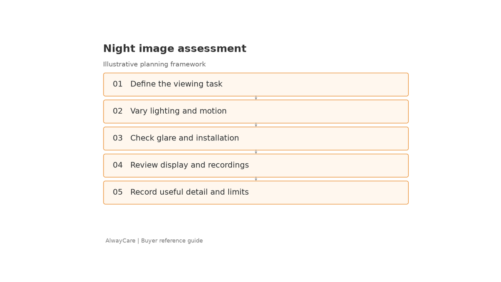Image resolution: width=501 pixels, height=282 pixels.
Task: Click the word 'Night' in the title
Action: [118, 49]
